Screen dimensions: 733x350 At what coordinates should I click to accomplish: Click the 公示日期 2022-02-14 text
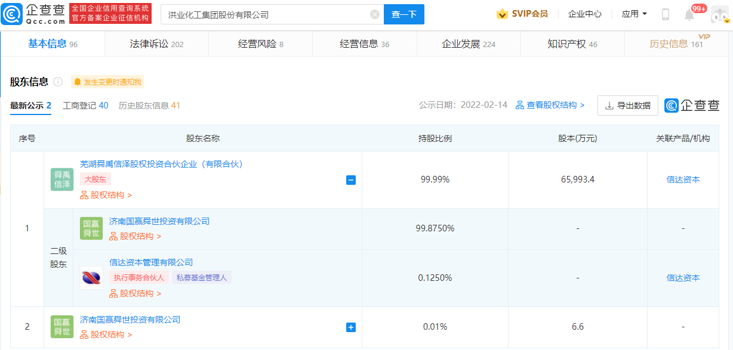click(x=463, y=105)
